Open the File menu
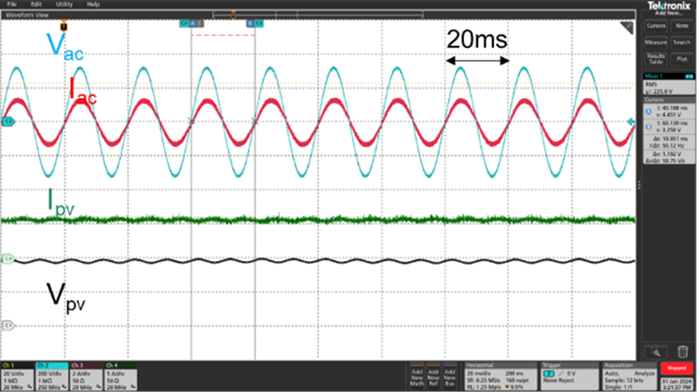Screen dimensions: 700x392 (x=11, y=4)
